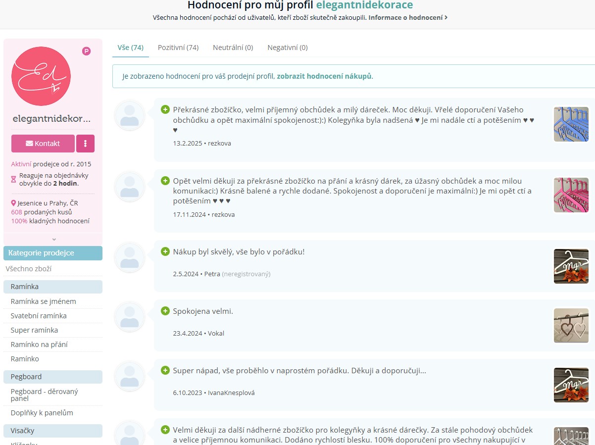595x445 pixels.
Task: Click the location pin icon near Jesenice
Action: [13, 203]
